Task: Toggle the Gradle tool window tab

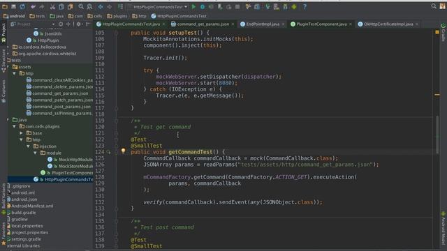Action: 444,32
